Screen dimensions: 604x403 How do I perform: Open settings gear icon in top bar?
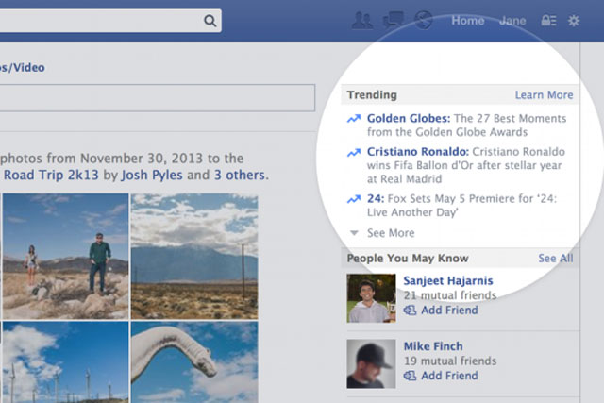pos(574,21)
